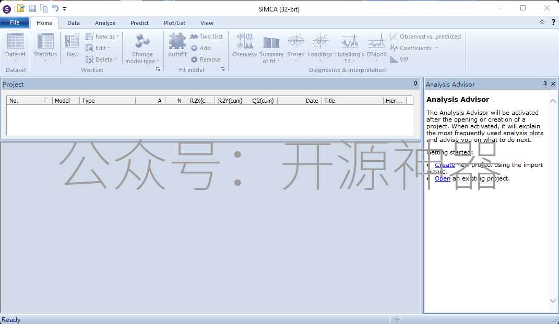The height and width of the screenshot is (324, 559).
Task: Click the copy icon in the quick access toolbar
Action: click(x=44, y=8)
